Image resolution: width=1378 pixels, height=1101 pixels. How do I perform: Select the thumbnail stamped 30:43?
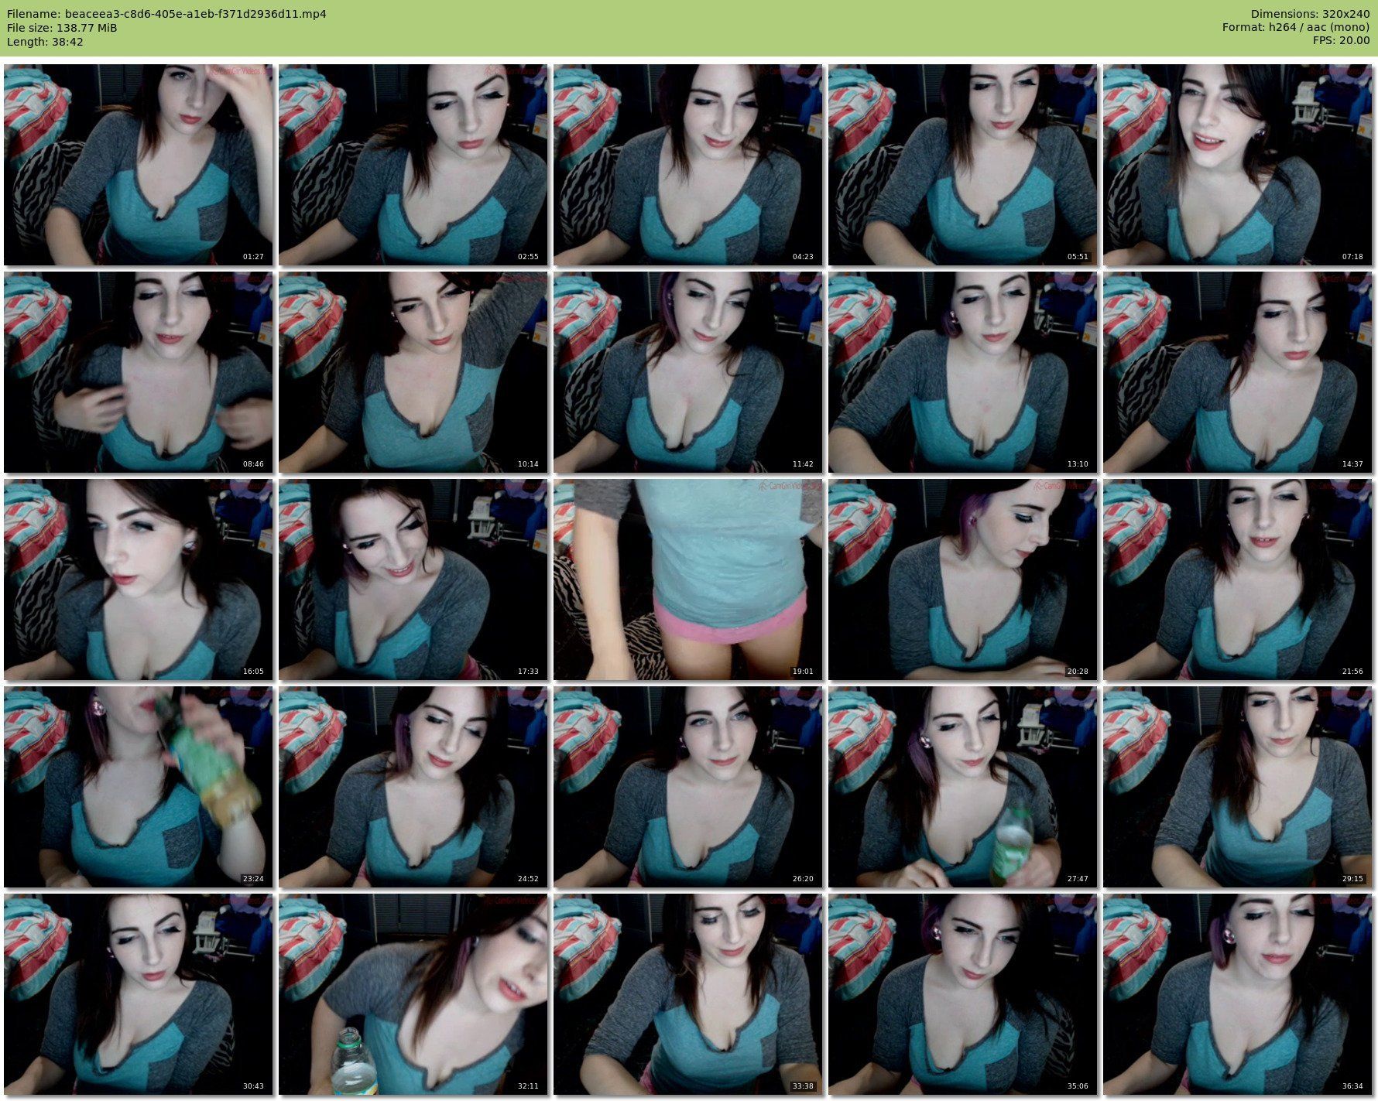point(138,994)
